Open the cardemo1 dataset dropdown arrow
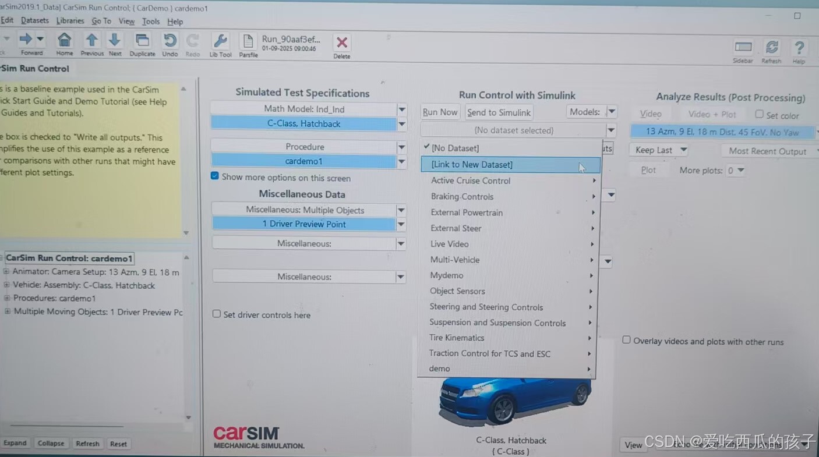This screenshot has width=819, height=457. (401, 161)
